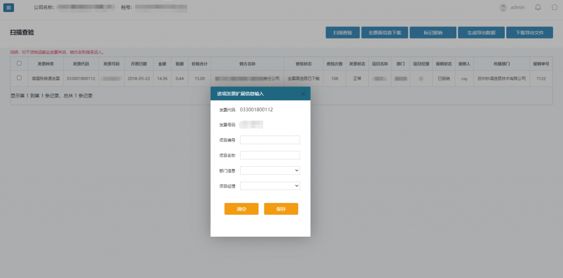563x278 pixels.
Task: Click the 查验次数 column header
Action: (335, 64)
